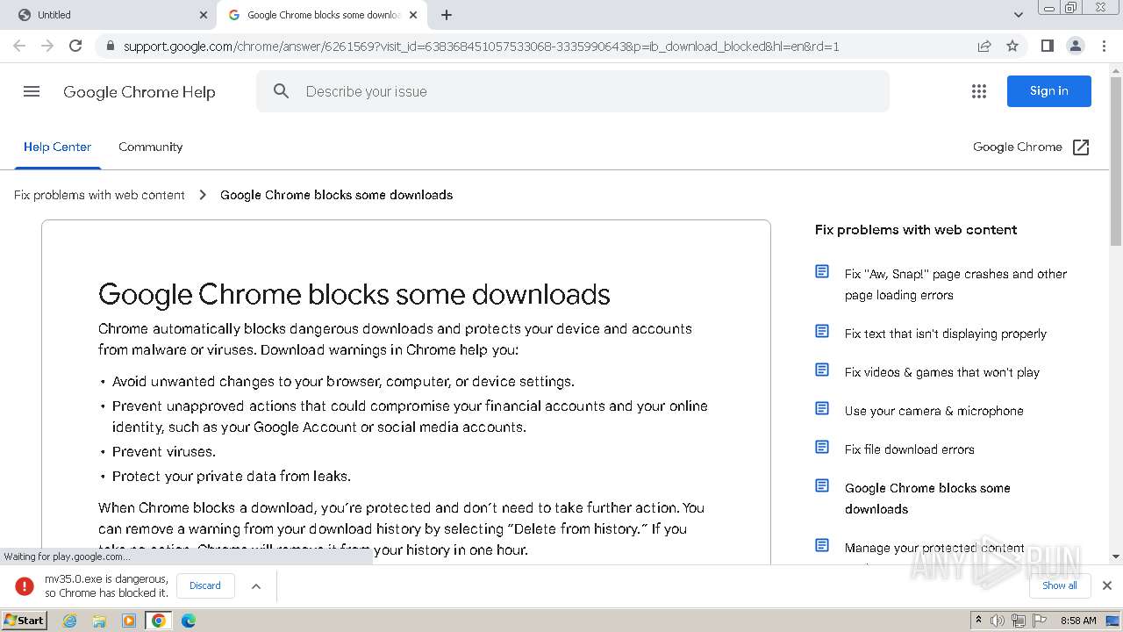Select the Google Chrome blocks downloads tab
This screenshot has height=632, width=1123.
(323, 15)
